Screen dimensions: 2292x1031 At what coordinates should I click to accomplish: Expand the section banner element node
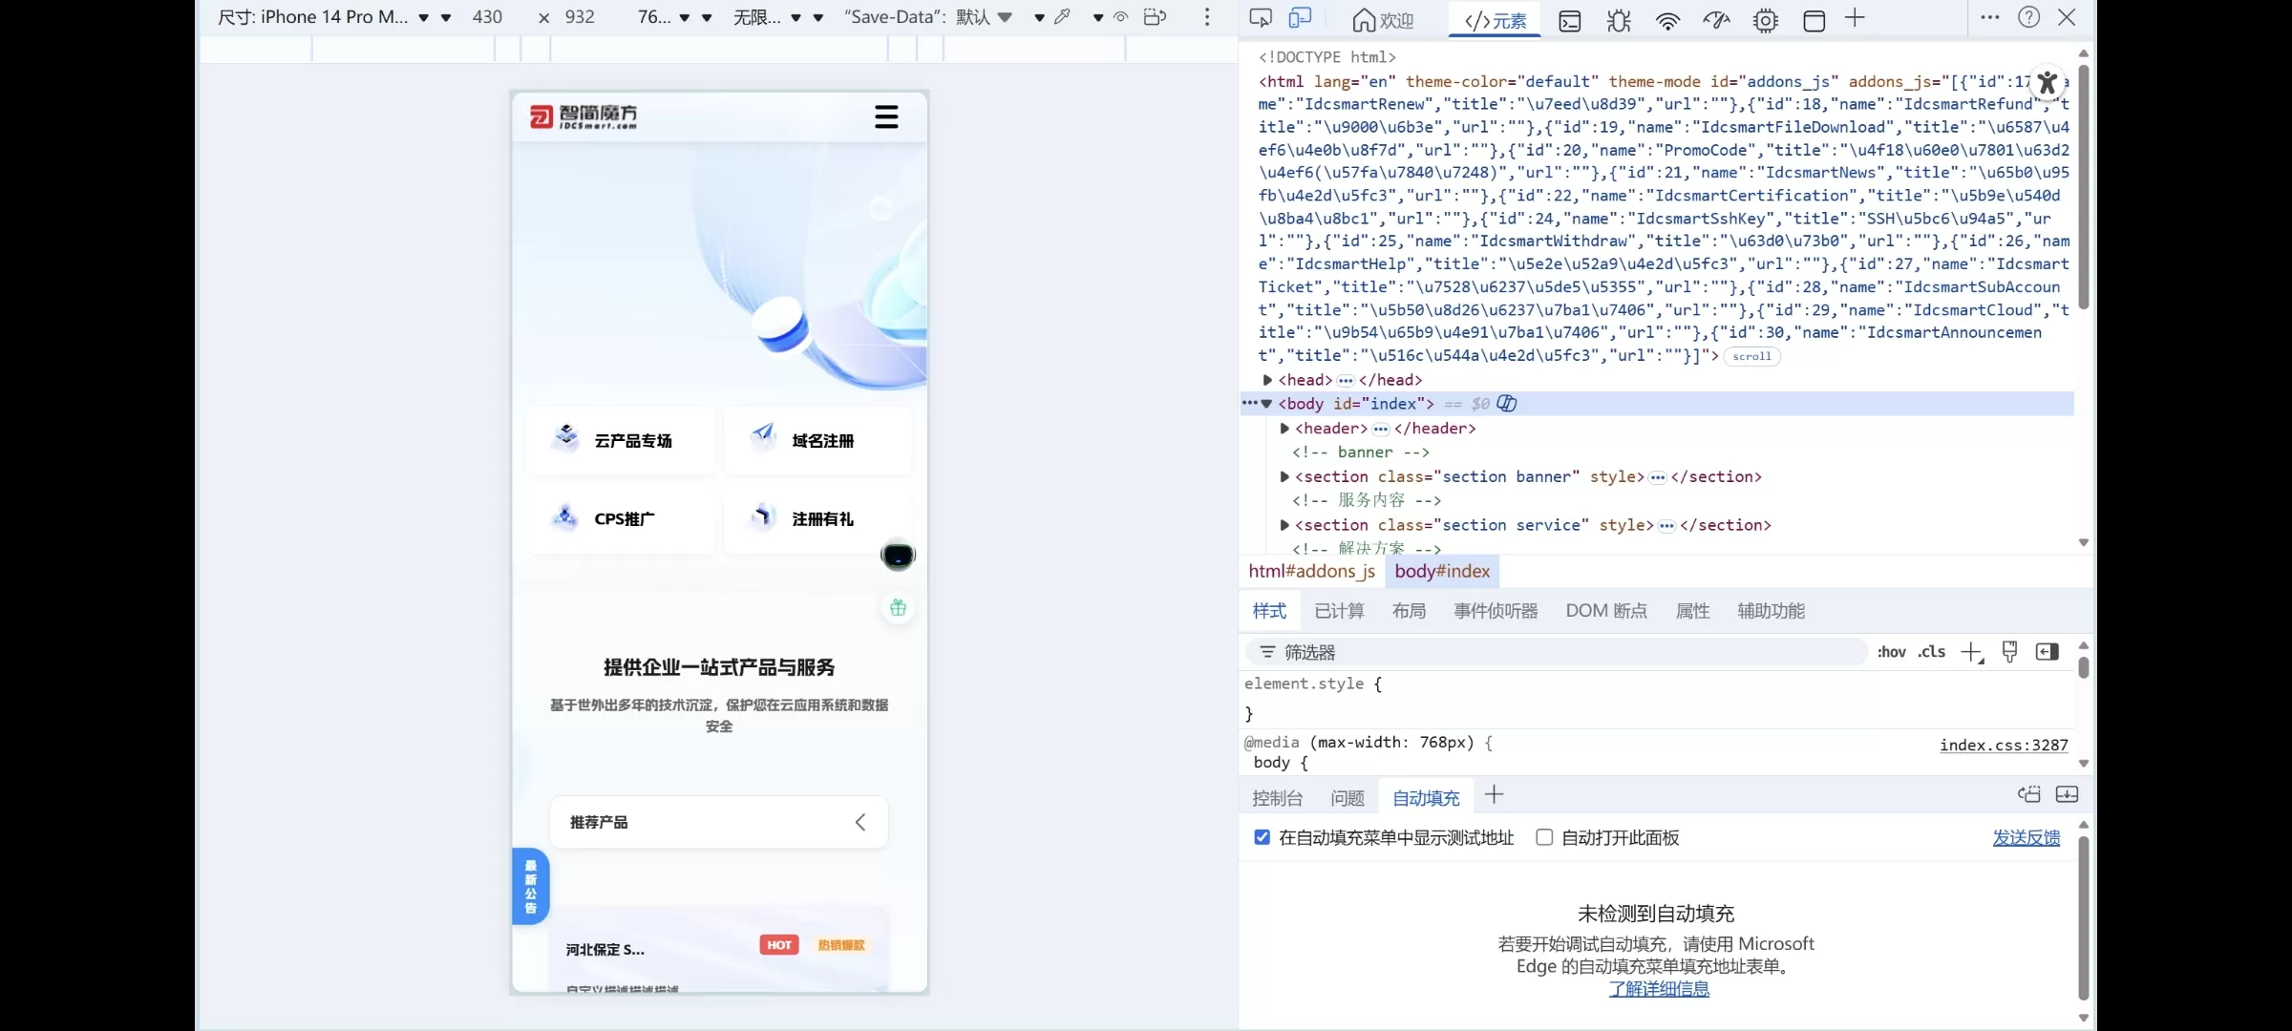(1284, 476)
